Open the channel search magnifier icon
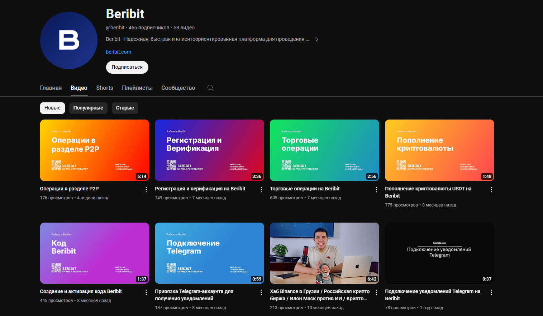 pyautogui.click(x=211, y=88)
